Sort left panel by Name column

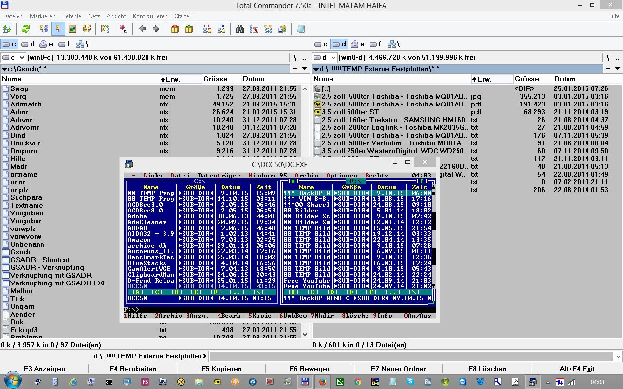point(80,79)
